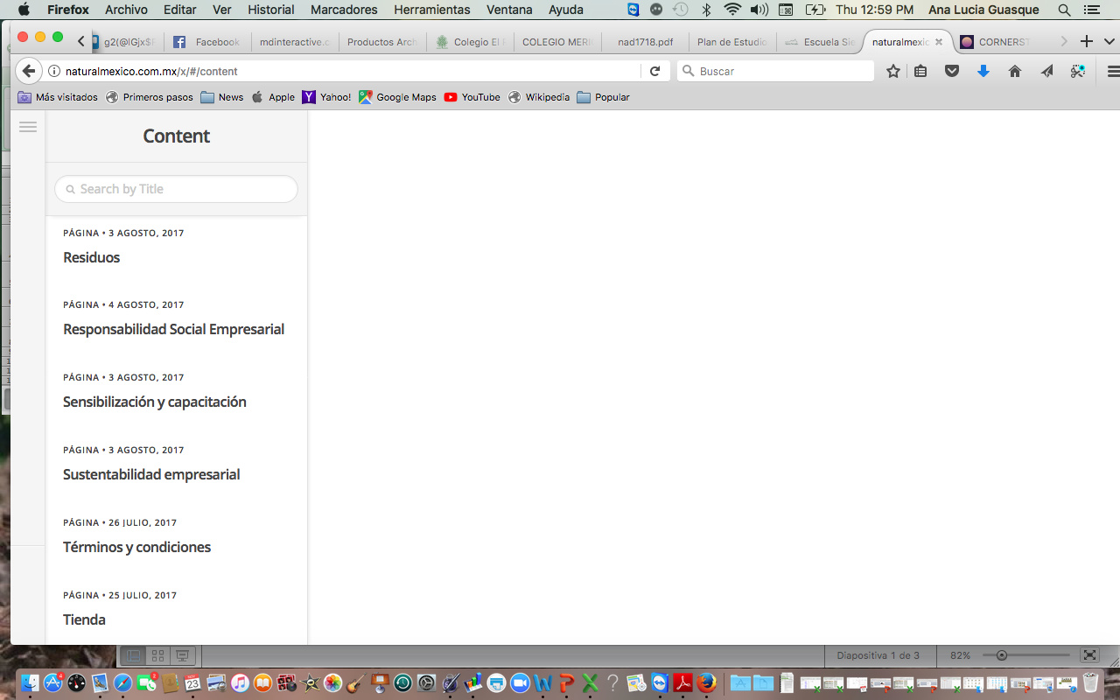This screenshot has height=700, width=1120.
Task: Open the Responsabilidad Social Empresarial page
Action: pyautogui.click(x=173, y=329)
